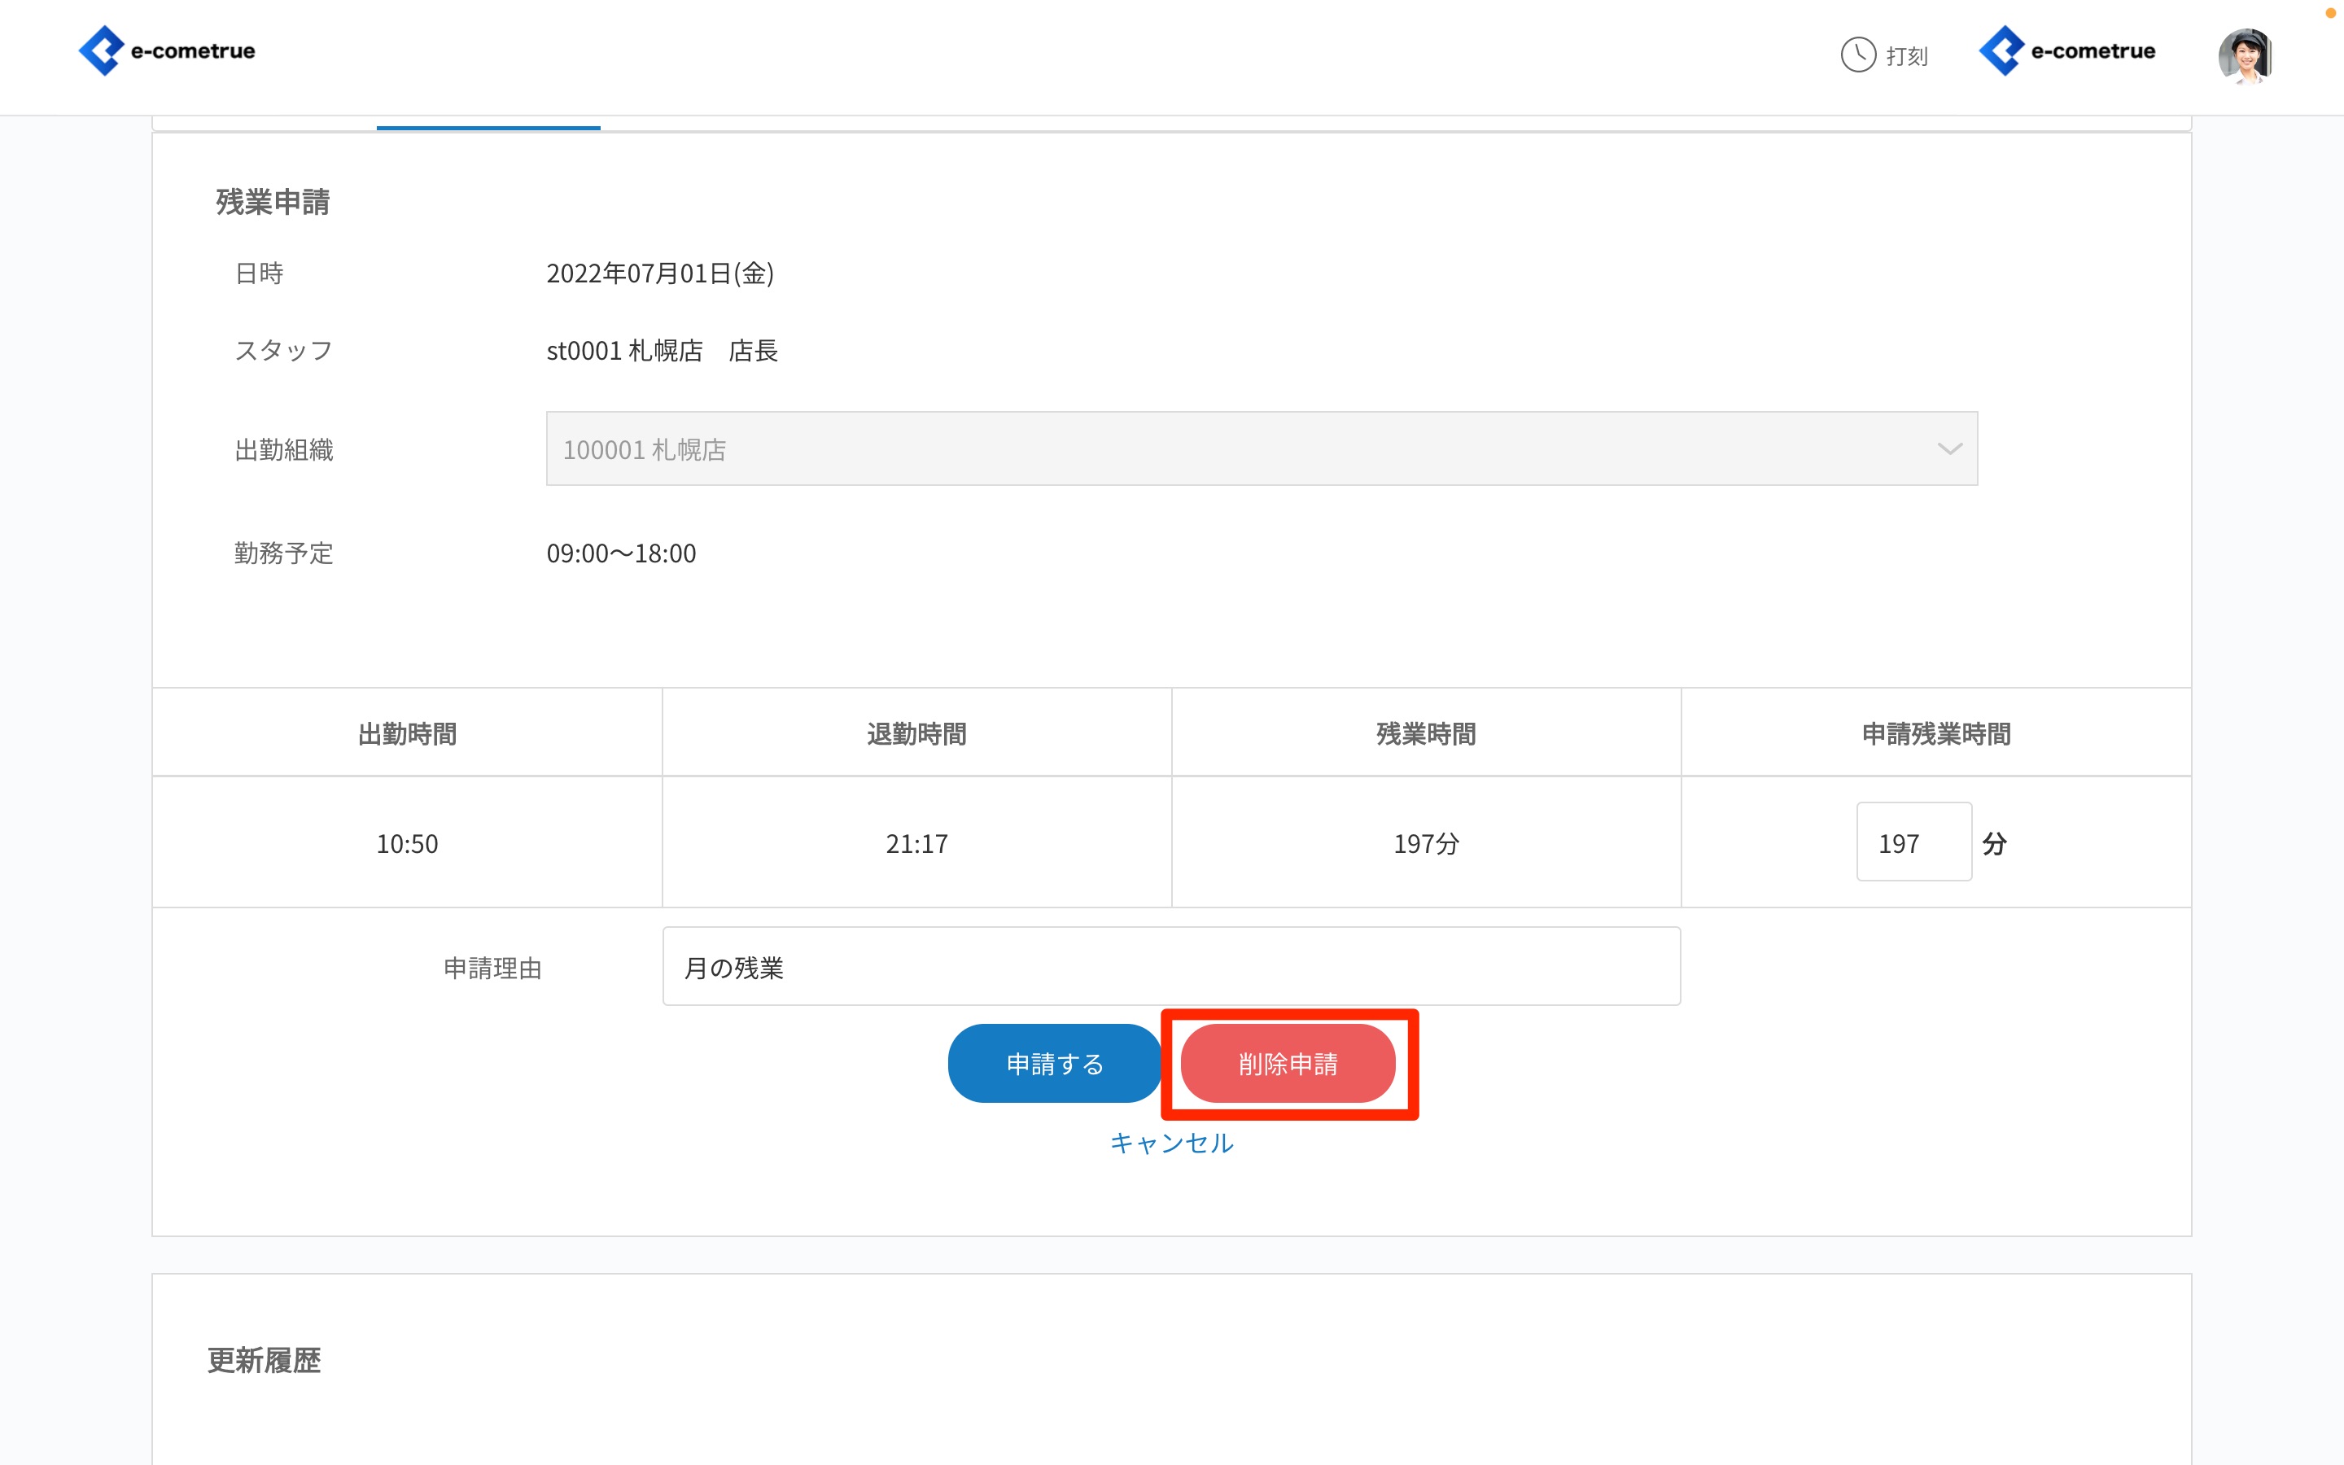Click the 退勤時間 column header
The width and height of the screenshot is (2344, 1465).
pyautogui.click(x=916, y=733)
